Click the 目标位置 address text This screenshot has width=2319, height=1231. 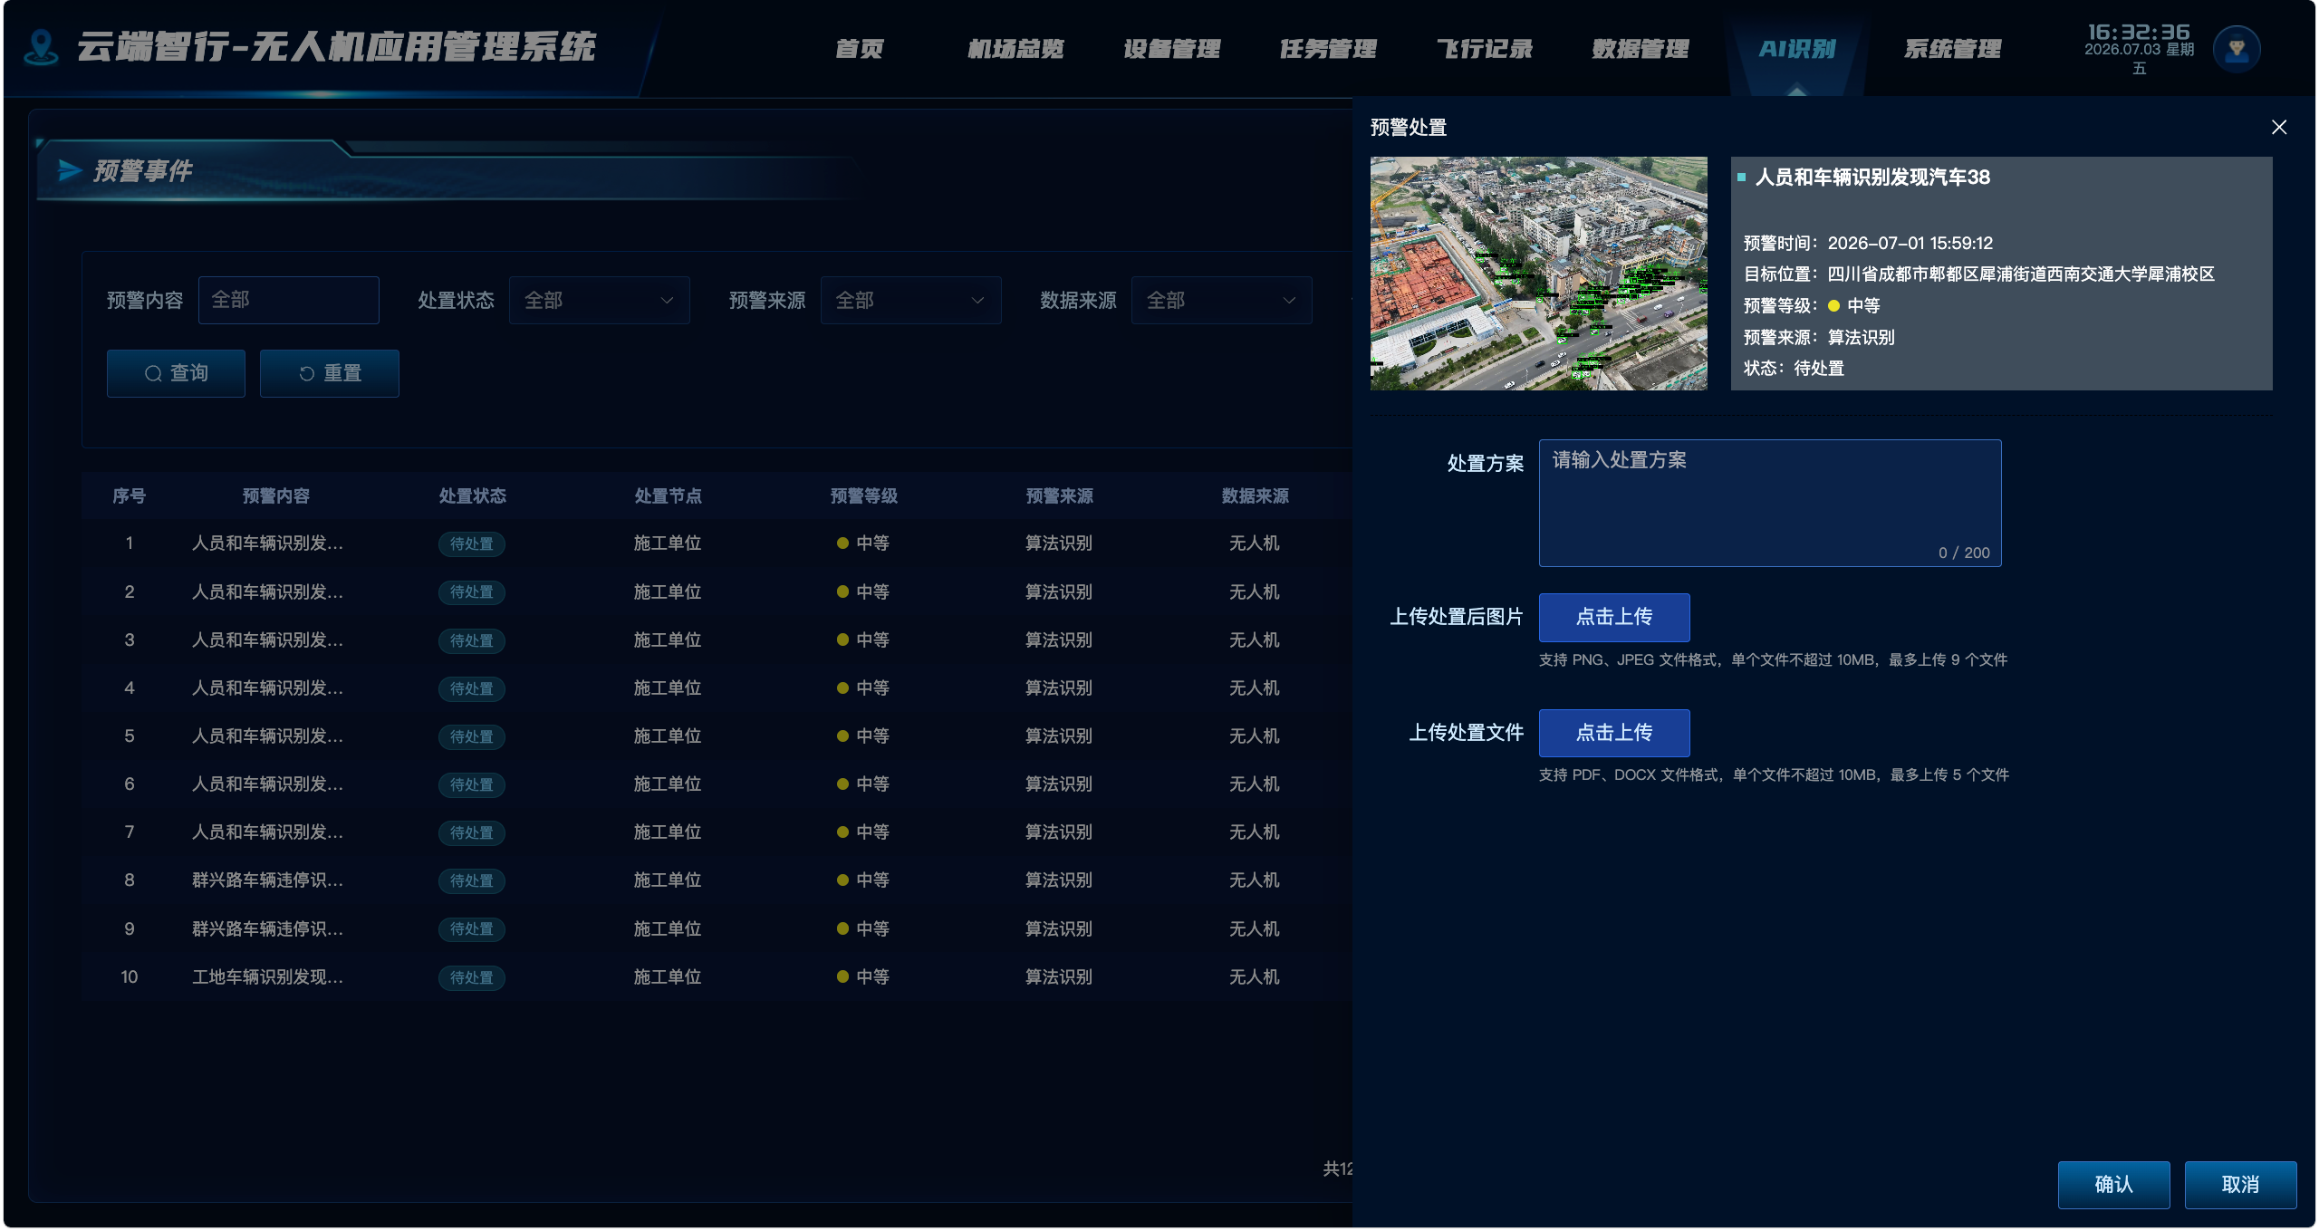pyautogui.click(x=2021, y=274)
